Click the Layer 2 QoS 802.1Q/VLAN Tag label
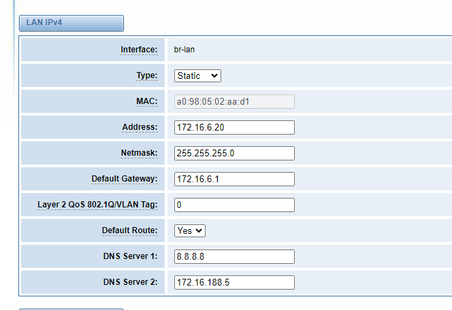The image size is (452, 310). [x=97, y=205]
